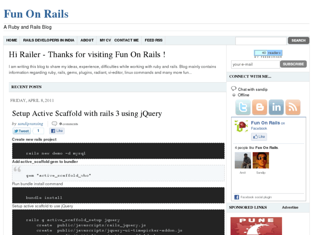
Task: Click the Run bundle install command text
Action: point(37,184)
